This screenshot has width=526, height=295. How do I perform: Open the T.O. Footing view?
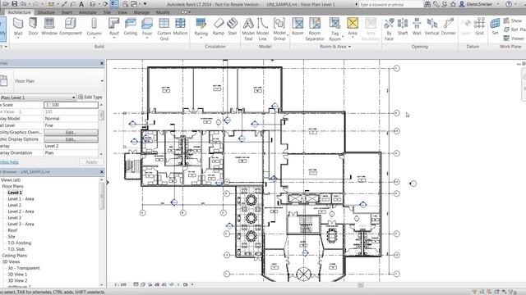20,243
